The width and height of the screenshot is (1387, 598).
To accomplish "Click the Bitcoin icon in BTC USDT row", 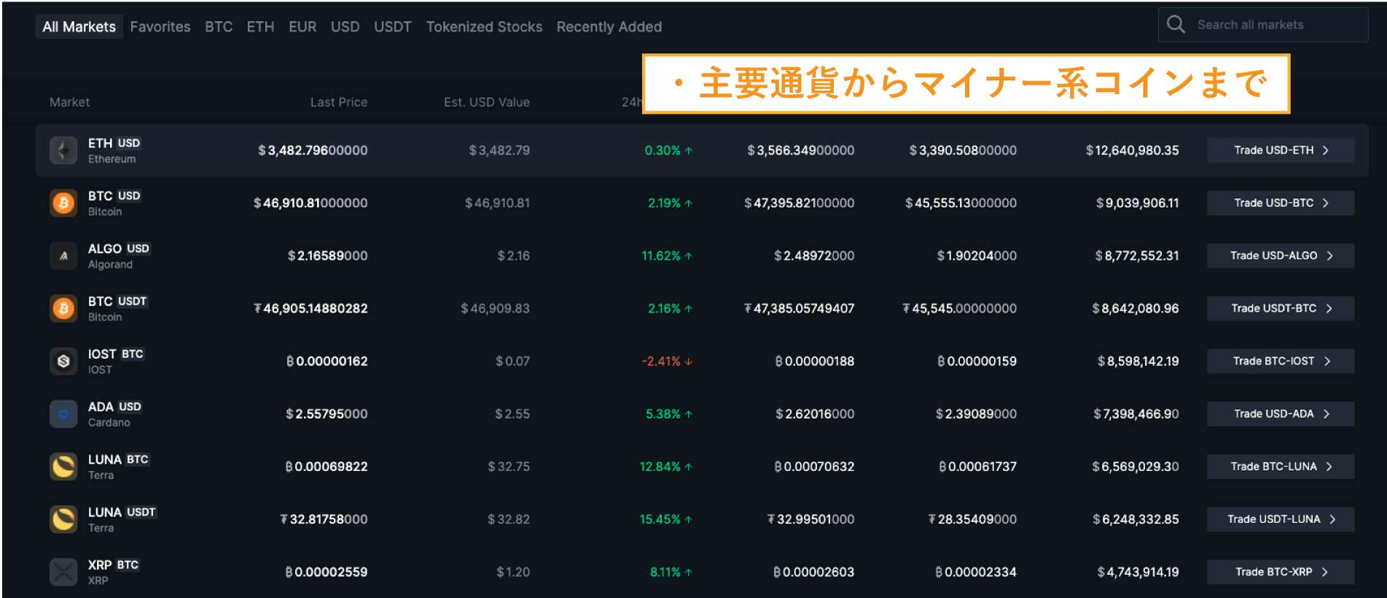I will [x=63, y=308].
